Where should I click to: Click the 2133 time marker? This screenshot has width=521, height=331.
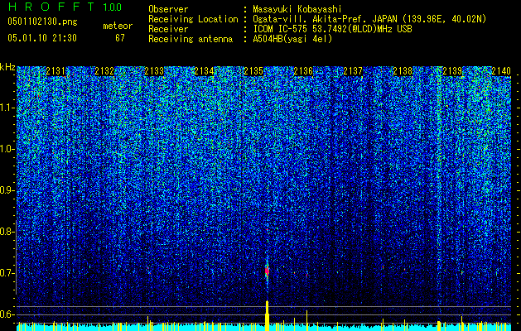click(154, 71)
